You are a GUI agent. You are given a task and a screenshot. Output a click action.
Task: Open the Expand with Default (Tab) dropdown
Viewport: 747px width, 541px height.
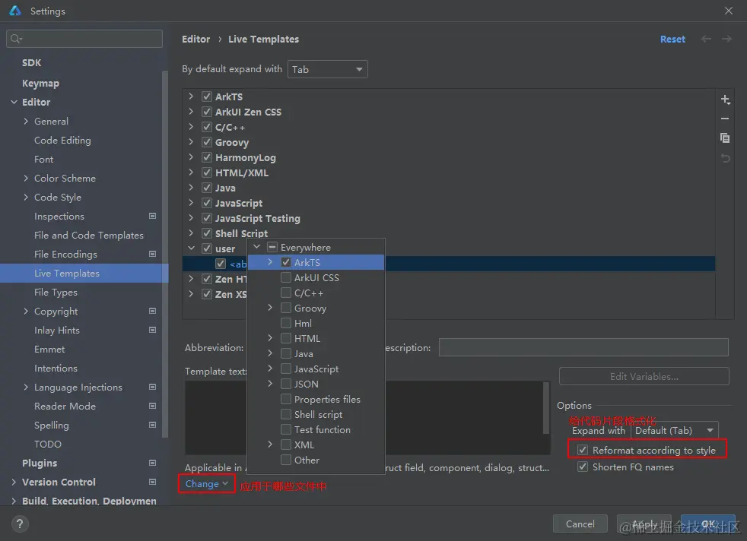[x=675, y=431]
